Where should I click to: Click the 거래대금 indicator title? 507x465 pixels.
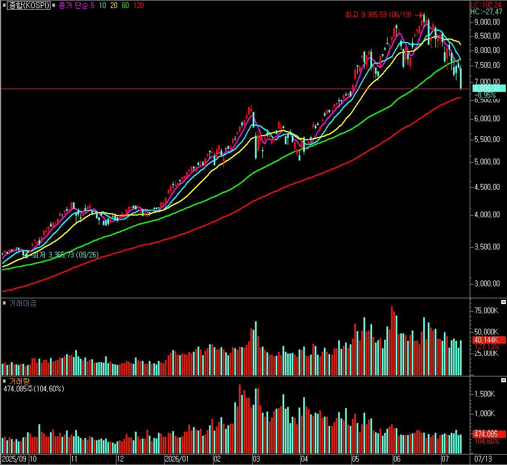coord(22,303)
